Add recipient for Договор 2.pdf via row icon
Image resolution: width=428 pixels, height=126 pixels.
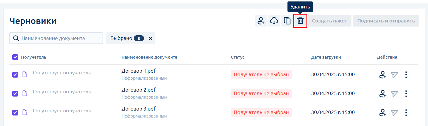382,94
